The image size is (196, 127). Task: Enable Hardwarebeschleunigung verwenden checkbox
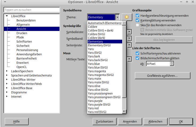pyautogui.click(x=138, y=16)
